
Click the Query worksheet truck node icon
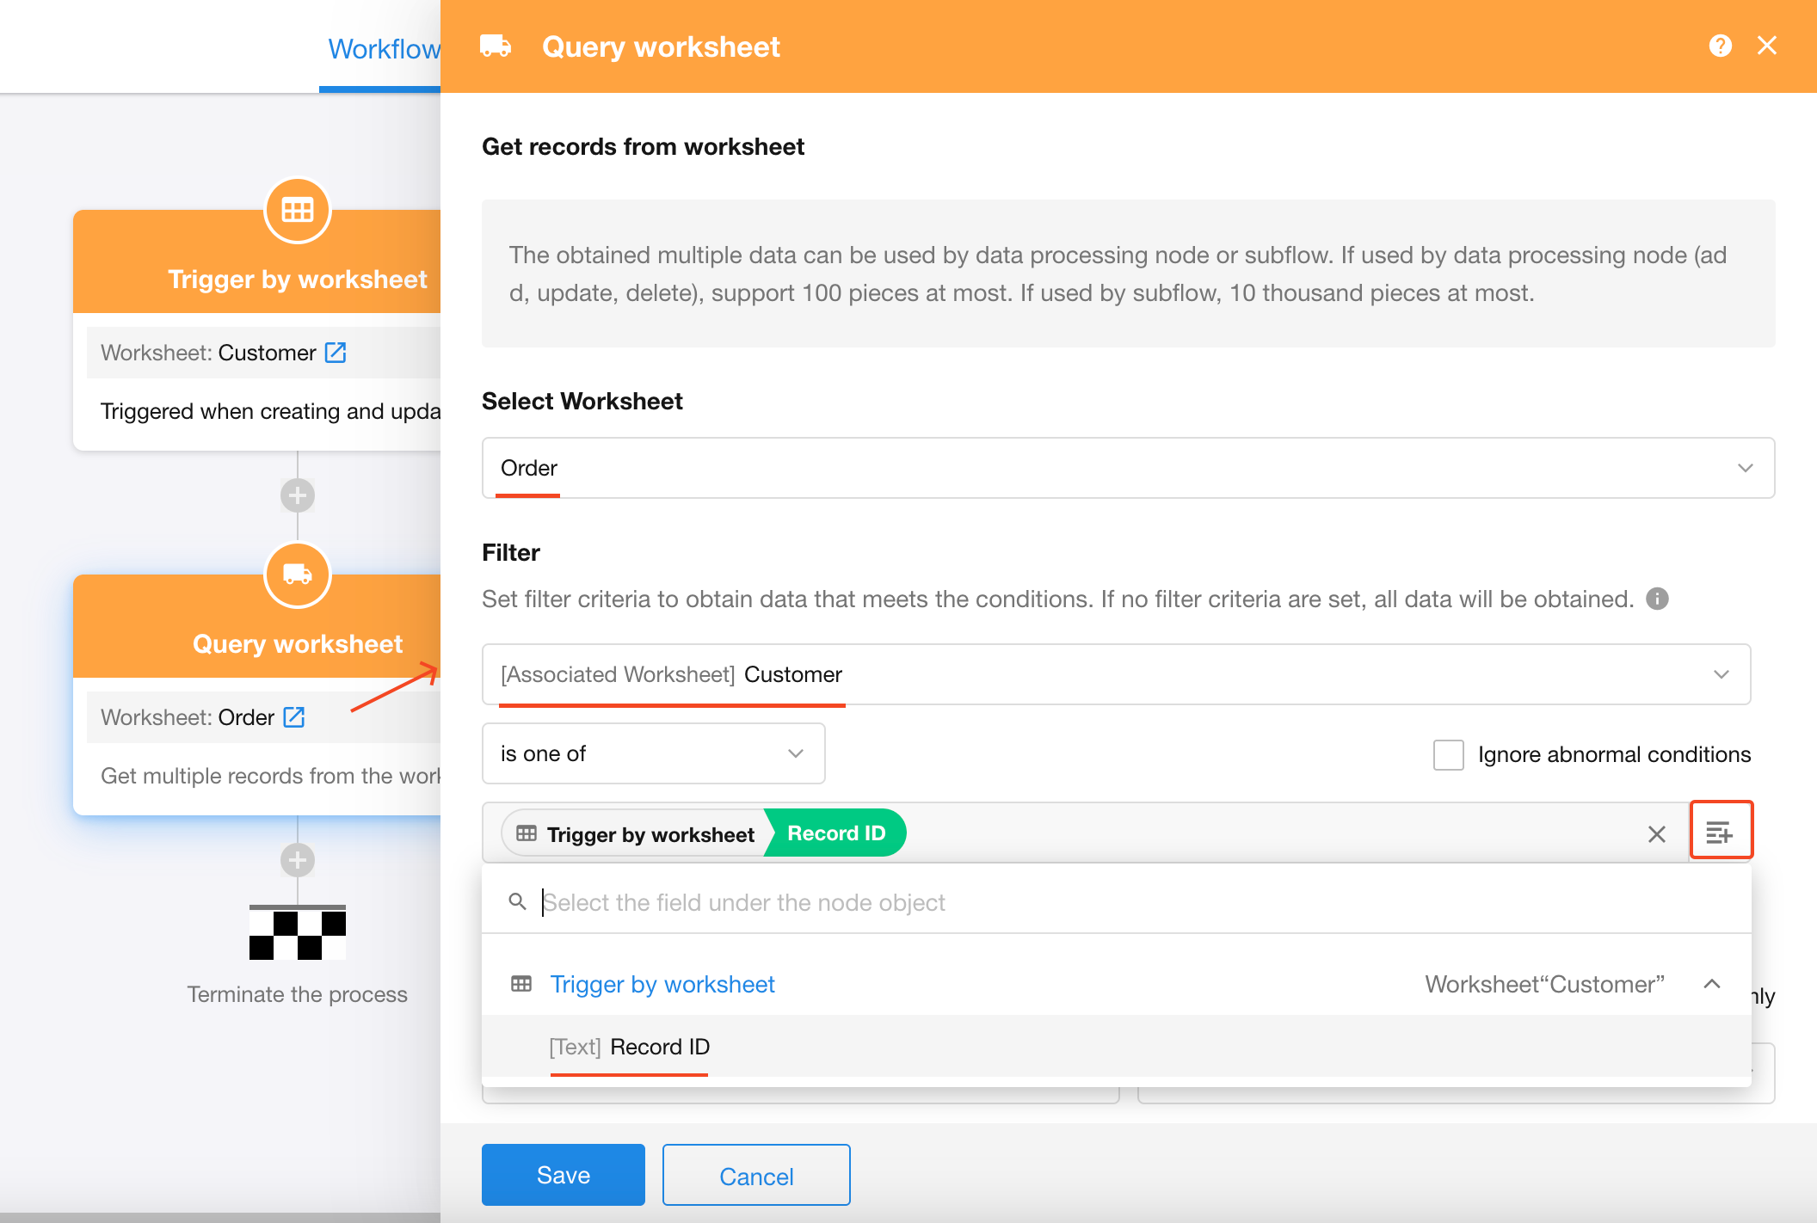[298, 575]
